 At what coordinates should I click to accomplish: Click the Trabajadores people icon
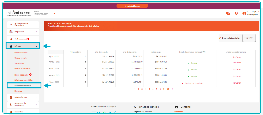coord(11,39)
